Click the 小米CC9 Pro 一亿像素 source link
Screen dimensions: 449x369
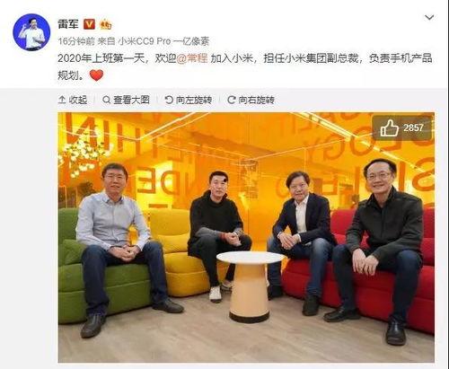tap(163, 41)
